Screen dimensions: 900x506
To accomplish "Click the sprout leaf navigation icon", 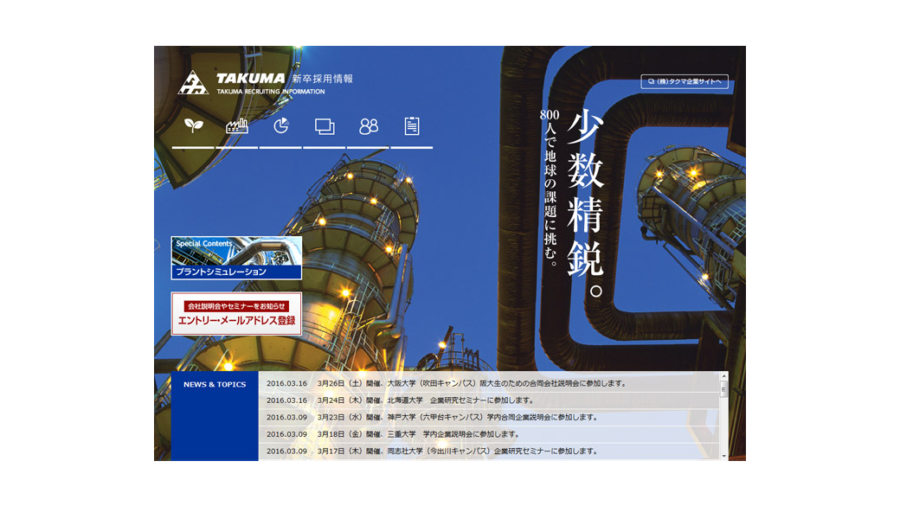I will 194,126.
